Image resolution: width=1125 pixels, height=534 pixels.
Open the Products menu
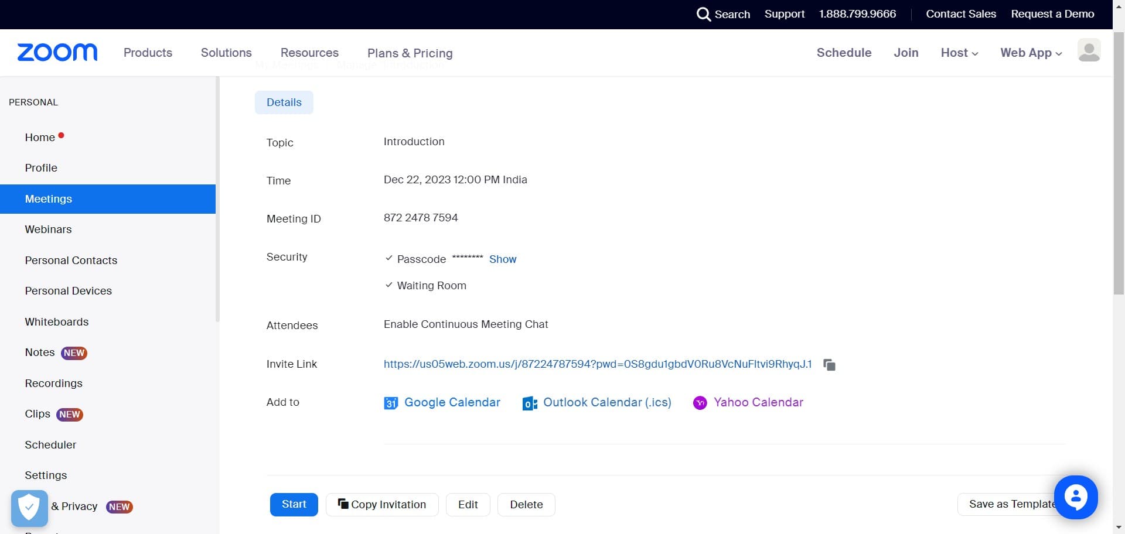tap(147, 53)
